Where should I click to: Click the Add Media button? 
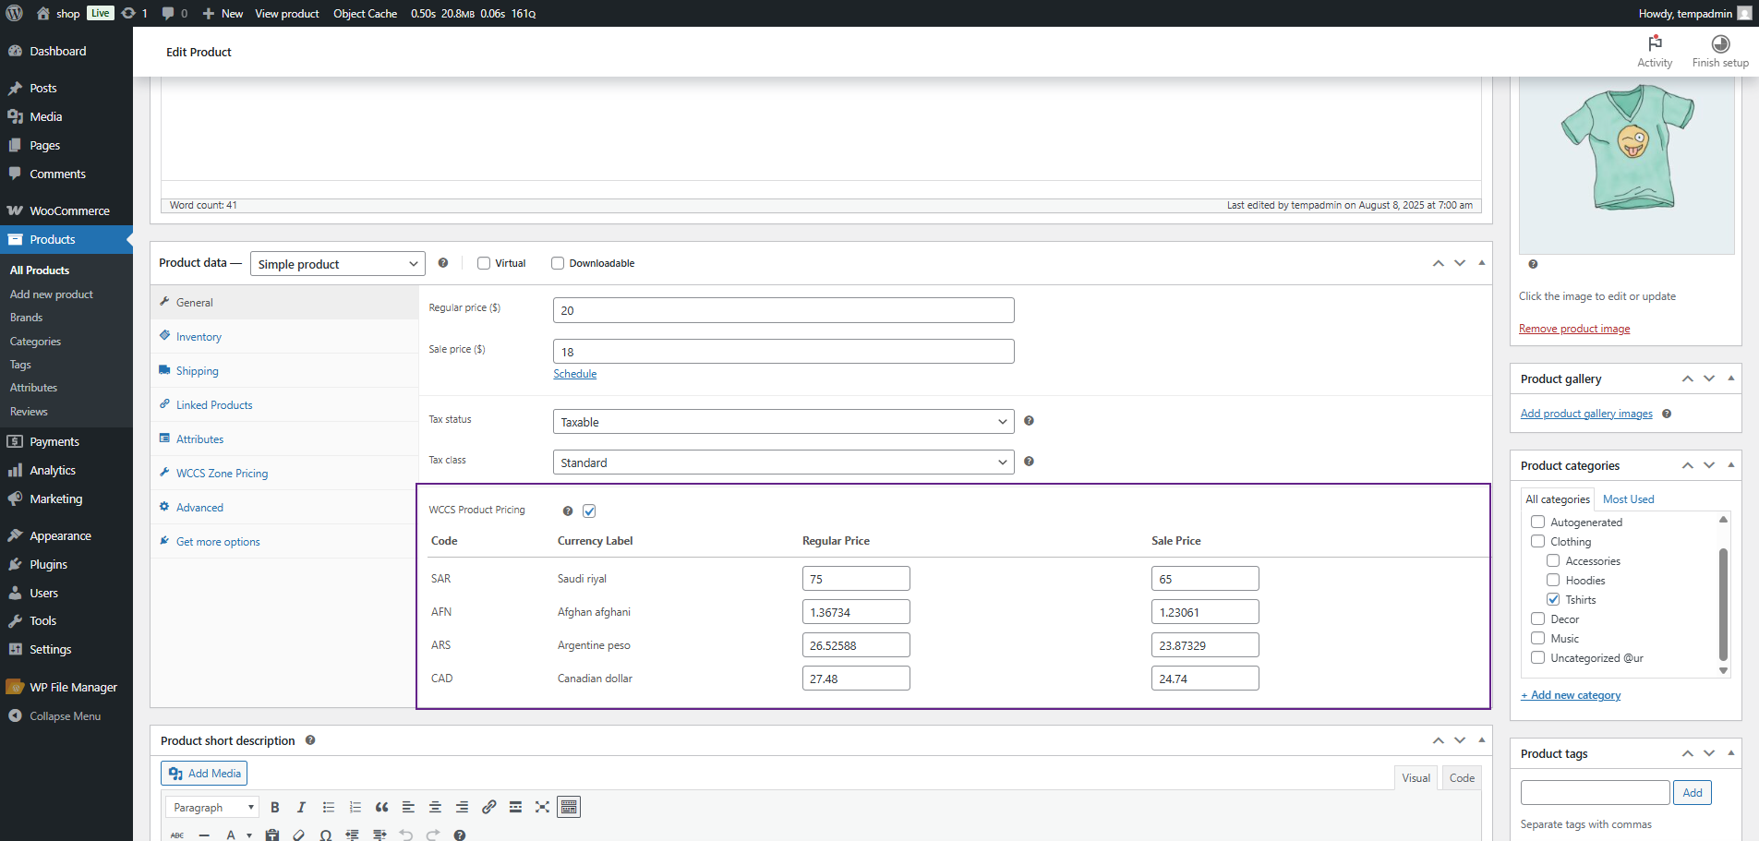(204, 774)
